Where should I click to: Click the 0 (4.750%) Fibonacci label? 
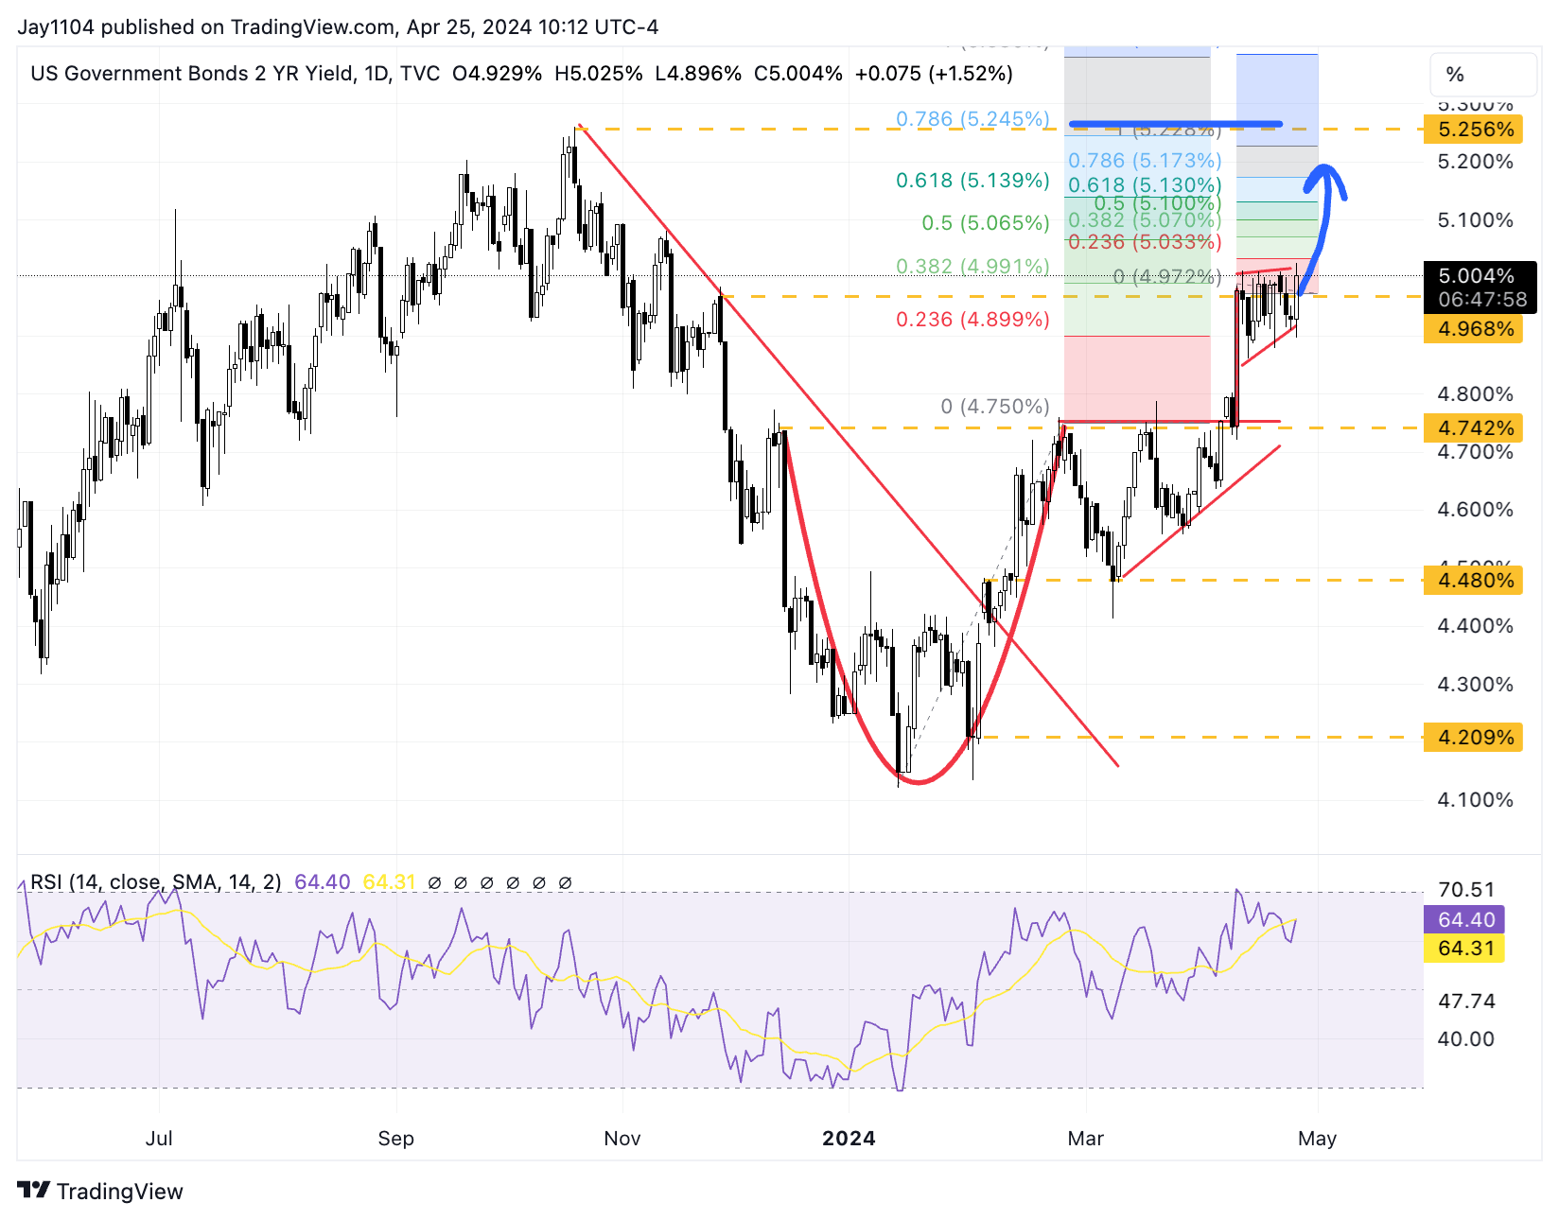pos(995,407)
